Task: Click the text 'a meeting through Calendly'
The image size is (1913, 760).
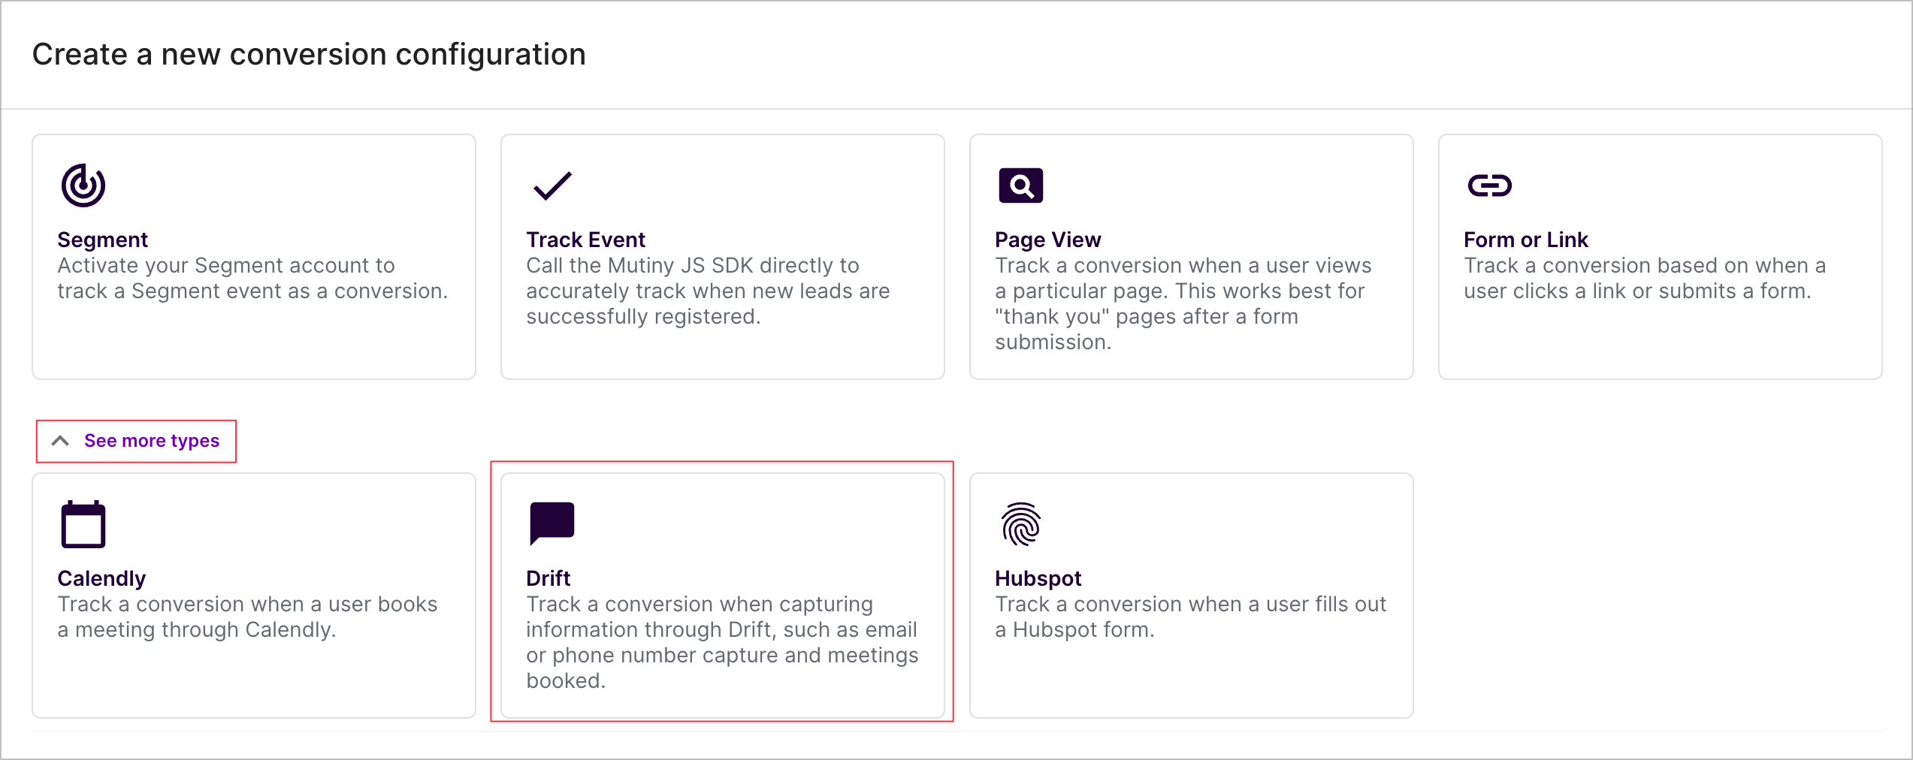Action: click(196, 629)
